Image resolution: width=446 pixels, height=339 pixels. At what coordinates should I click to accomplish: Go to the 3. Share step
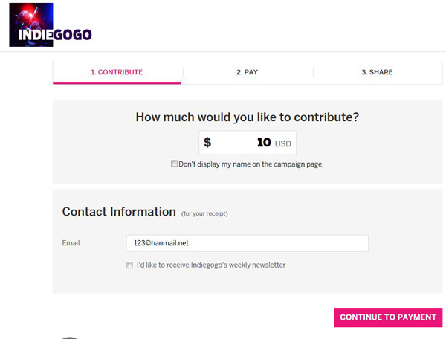pos(377,72)
